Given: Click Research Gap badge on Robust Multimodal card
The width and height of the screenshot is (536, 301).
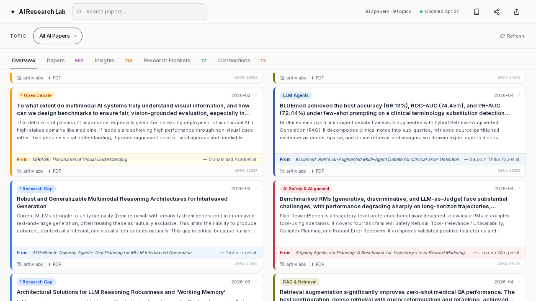Looking at the screenshot, I should pos(36,189).
